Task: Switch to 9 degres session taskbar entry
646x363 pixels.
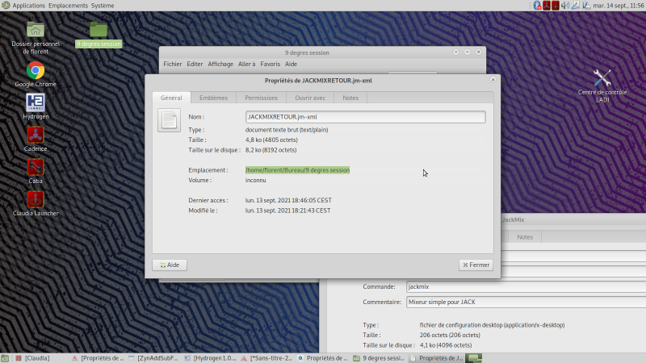Action: 380,358
